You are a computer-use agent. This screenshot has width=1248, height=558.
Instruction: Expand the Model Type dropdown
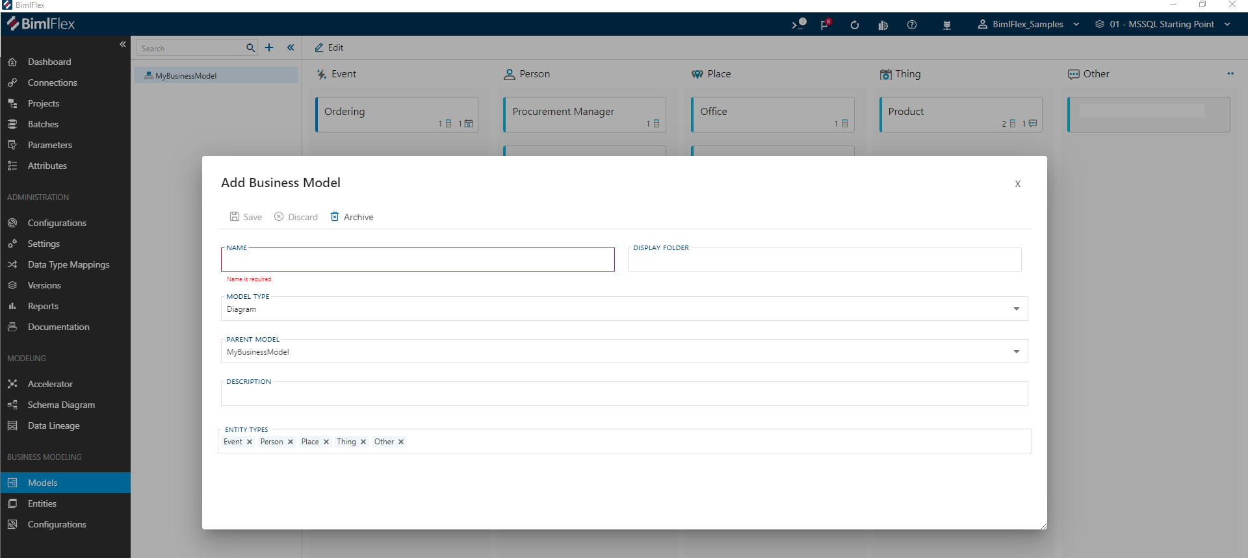click(1016, 309)
